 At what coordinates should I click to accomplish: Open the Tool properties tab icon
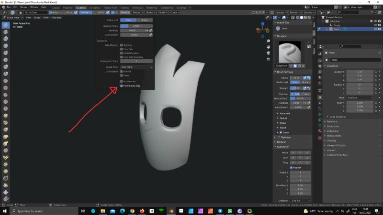click(320, 54)
